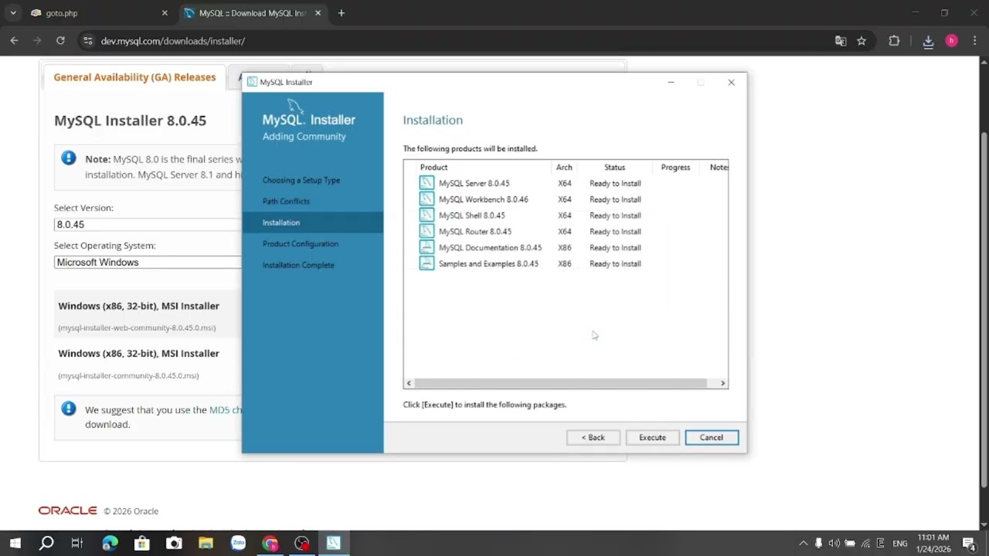The image size is (989, 556).
Task: Open the Chrome profile avatar
Action: click(x=951, y=41)
